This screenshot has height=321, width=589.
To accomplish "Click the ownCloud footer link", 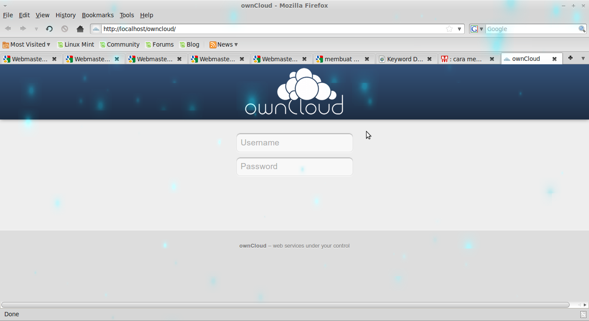I will [x=253, y=246].
